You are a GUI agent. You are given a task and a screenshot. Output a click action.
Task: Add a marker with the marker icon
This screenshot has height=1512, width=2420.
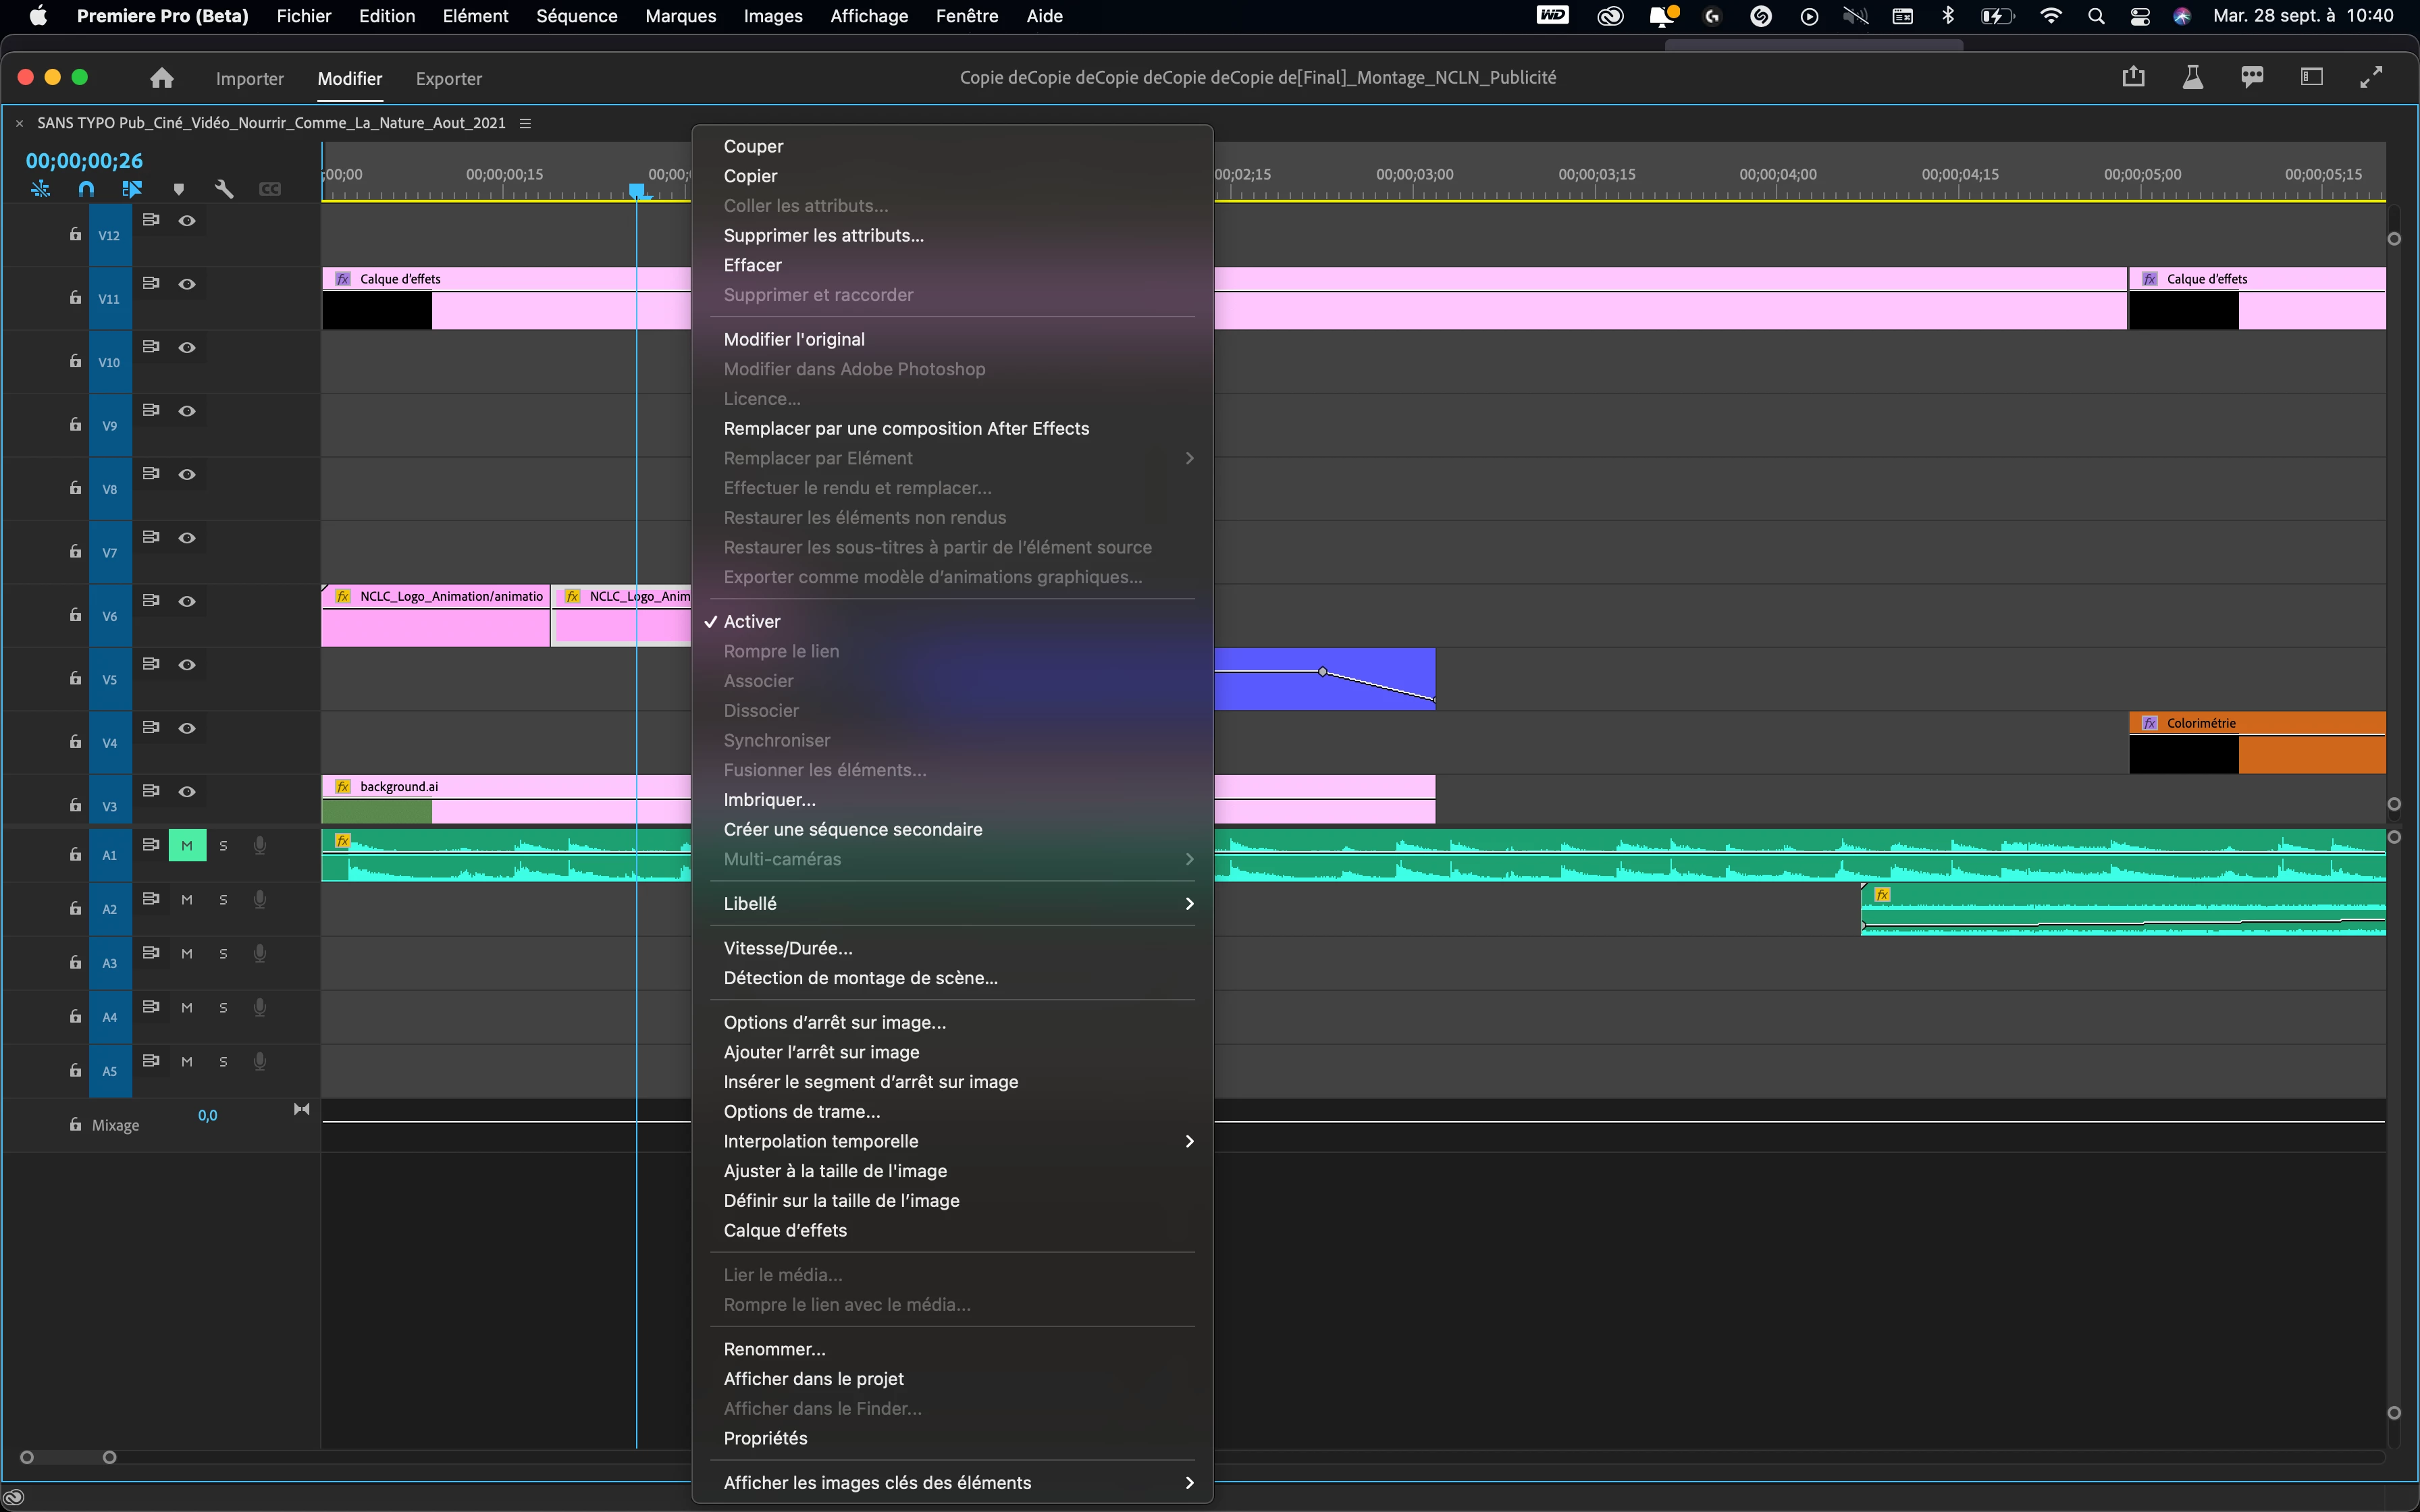click(x=179, y=189)
